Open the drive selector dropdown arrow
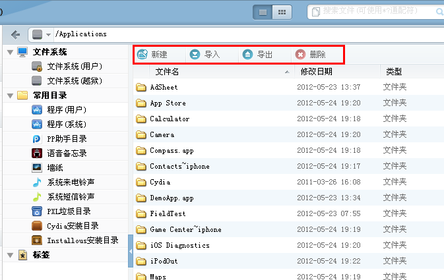This screenshot has width=444, height=280. pos(48,35)
